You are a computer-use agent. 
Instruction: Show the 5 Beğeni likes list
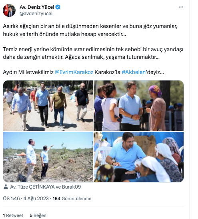click(x=39, y=215)
